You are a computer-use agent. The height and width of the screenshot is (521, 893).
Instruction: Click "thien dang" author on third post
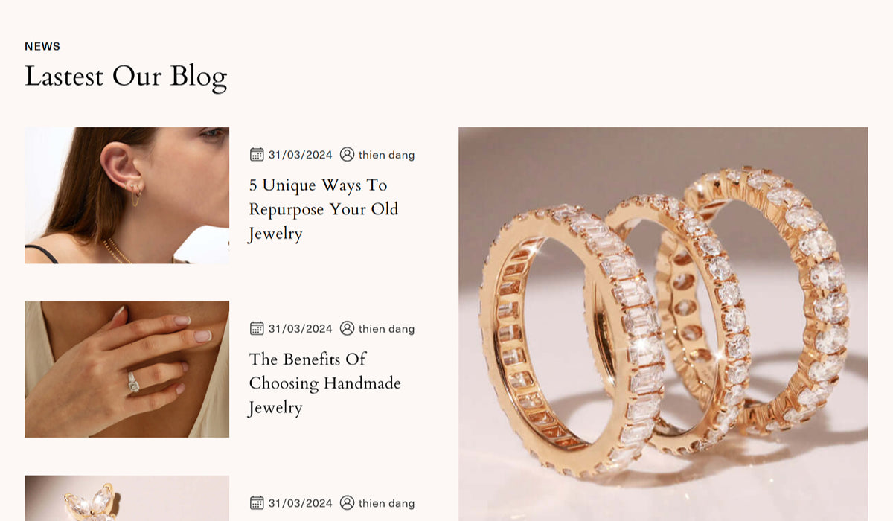386,503
